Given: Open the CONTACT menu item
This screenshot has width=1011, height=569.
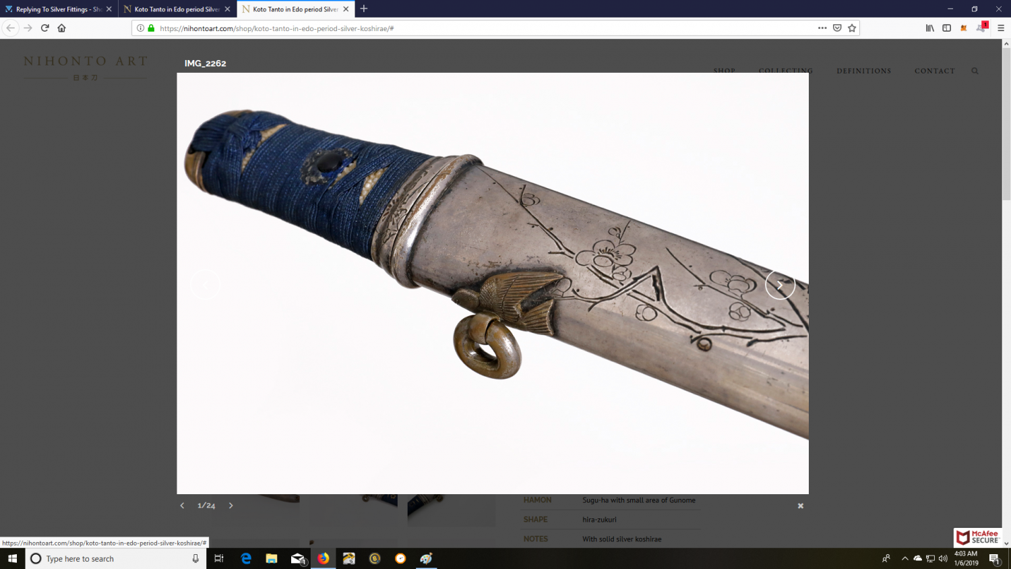Looking at the screenshot, I should [x=935, y=71].
